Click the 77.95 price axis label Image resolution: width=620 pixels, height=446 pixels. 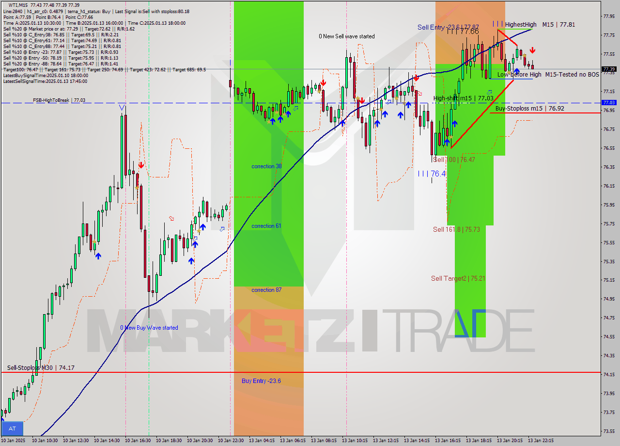pos(609,16)
